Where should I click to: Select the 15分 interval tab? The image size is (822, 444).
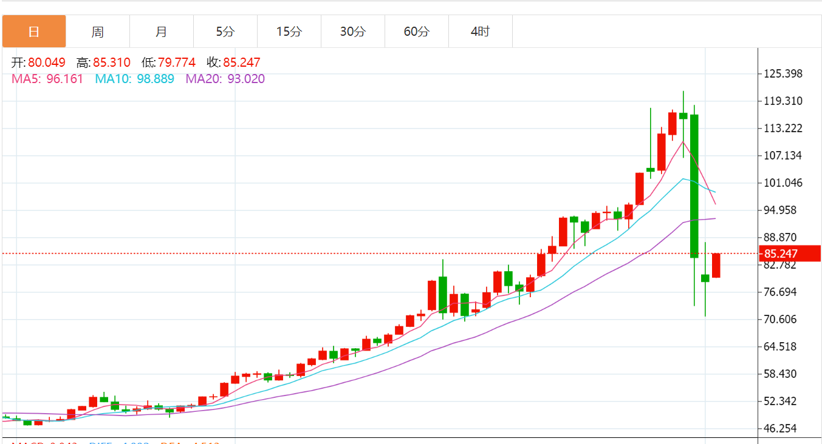coord(289,32)
